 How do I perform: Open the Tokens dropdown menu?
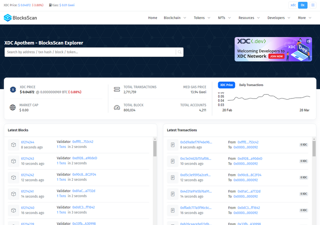202,18
